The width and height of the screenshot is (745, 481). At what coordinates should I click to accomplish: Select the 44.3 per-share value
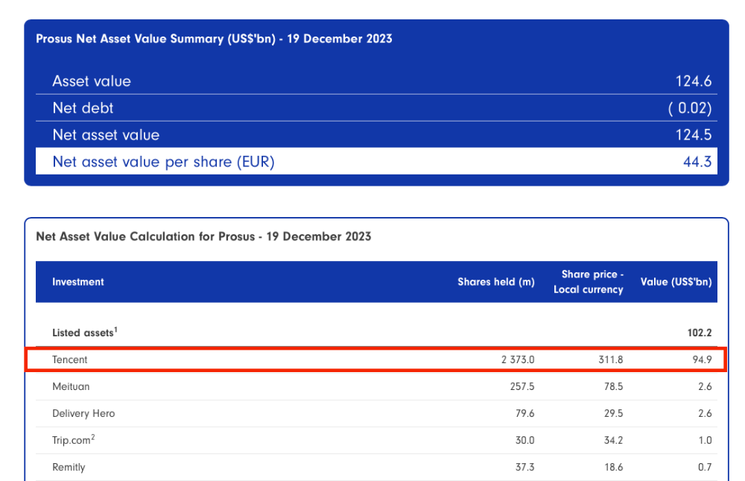pyautogui.click(x=697, y=162)
